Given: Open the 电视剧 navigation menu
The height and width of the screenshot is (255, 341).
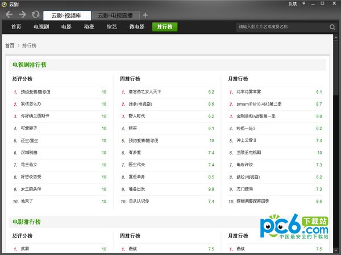Looking at the screenshot, I should pyautogui.click(x=43, y=27).
